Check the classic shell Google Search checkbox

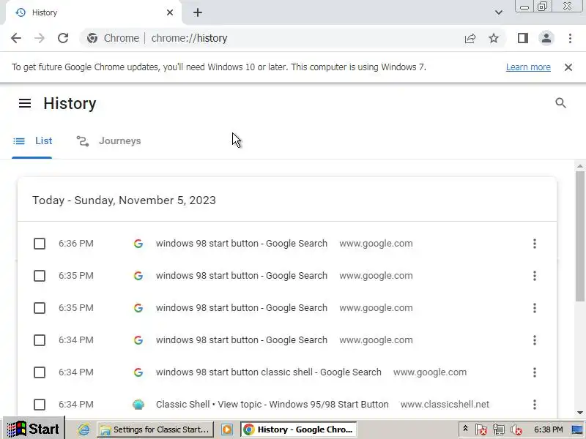pyautogui.click(x=40, y=372)
